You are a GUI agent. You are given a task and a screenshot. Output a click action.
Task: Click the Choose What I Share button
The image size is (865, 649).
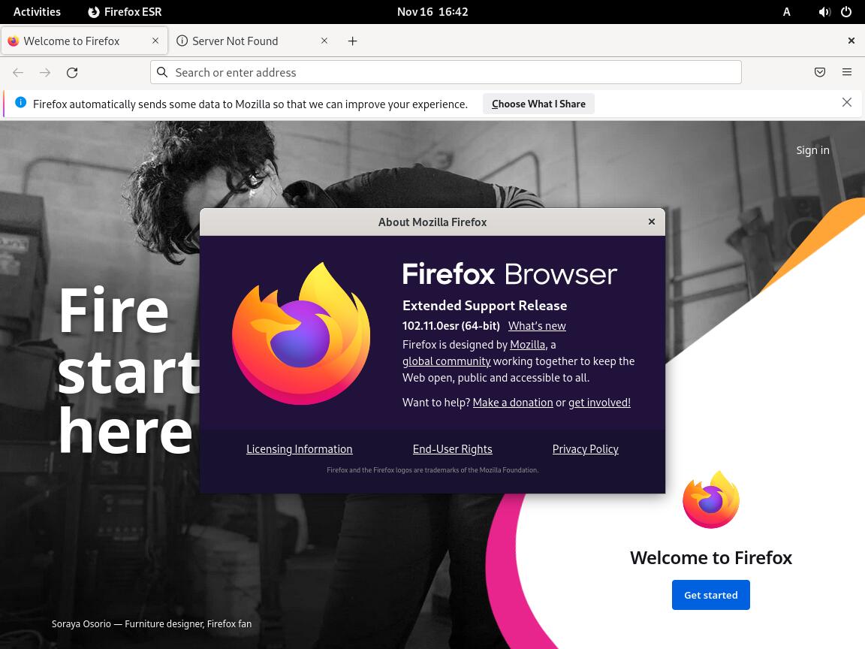[538, 104]
